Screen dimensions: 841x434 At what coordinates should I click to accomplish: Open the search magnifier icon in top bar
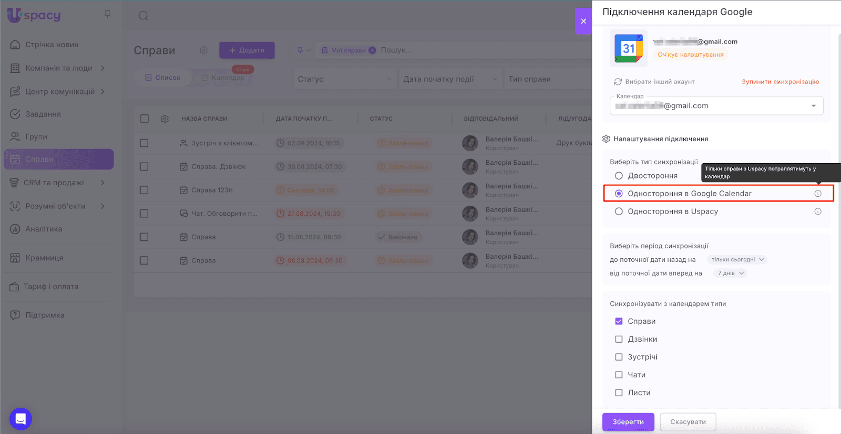(x=143, y=16)
